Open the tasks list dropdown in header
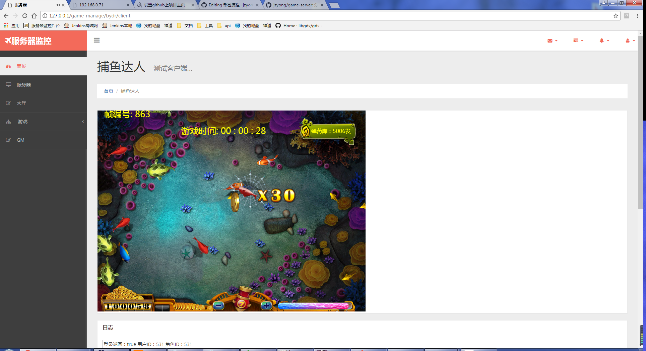The image size is (646, 351). tap(578, 41)
